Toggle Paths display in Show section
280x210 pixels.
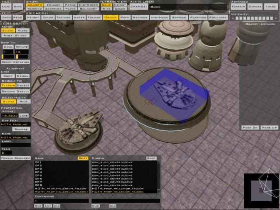pos(70,5)
